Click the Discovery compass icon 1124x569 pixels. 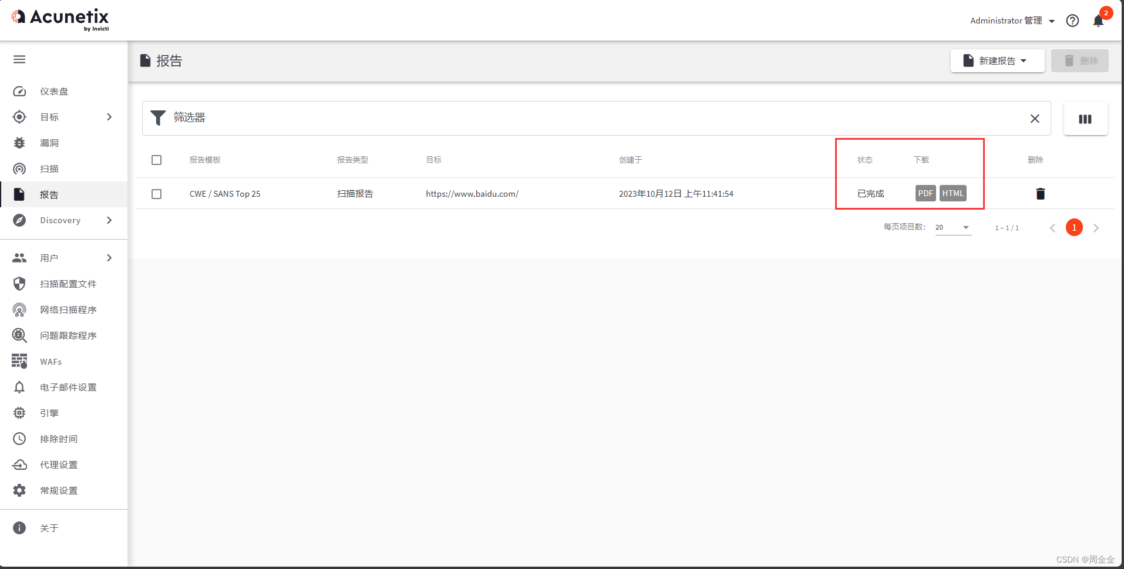tap(19, 220)
